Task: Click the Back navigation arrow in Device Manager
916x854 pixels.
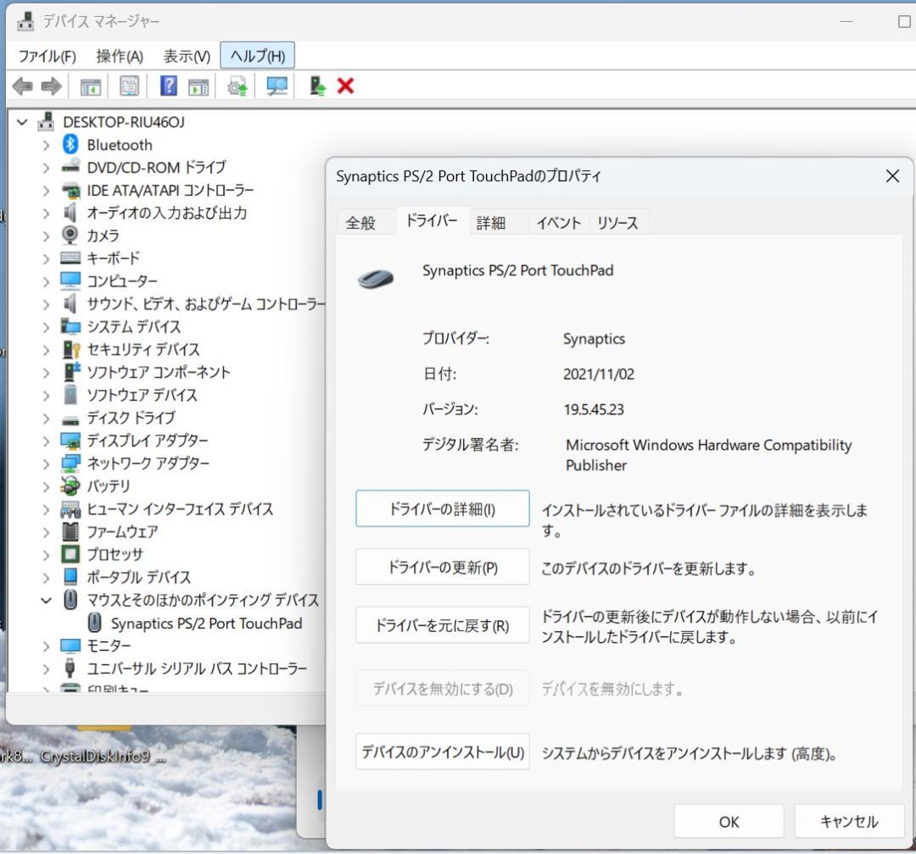Action: (x=22, y=86)
